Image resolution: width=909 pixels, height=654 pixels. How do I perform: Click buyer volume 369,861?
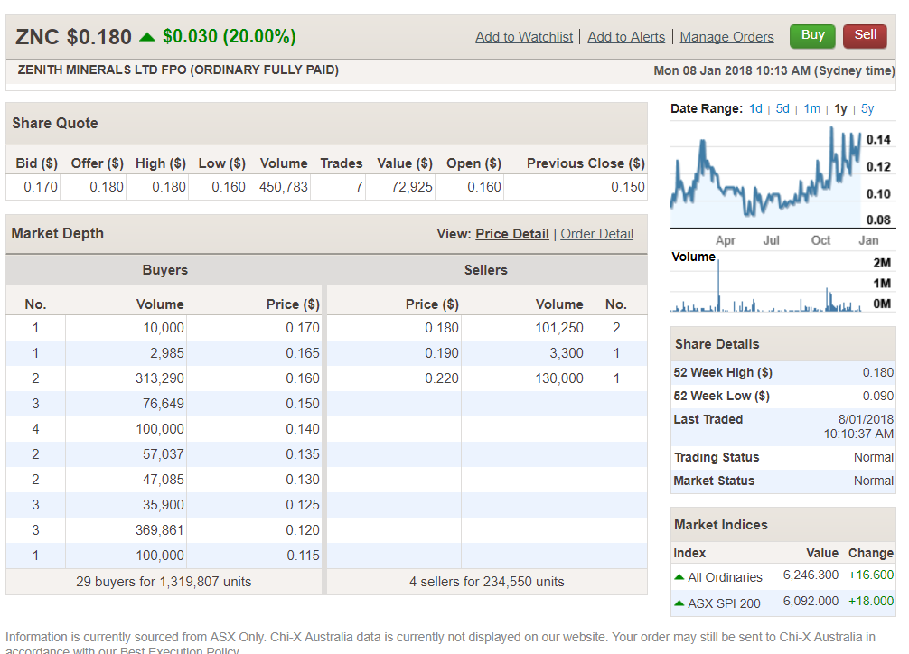point(159,530)
